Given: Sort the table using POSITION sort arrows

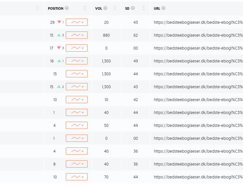Looking at the screenshot, I should click(85, 8).
